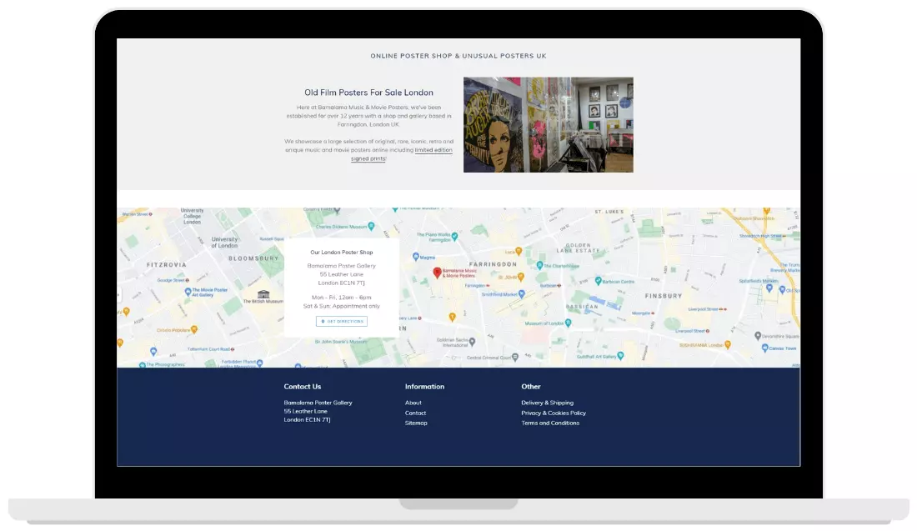
Task: Click the Spitalfields Market pin
Action: pyautogui.click(x=769, y=288)
